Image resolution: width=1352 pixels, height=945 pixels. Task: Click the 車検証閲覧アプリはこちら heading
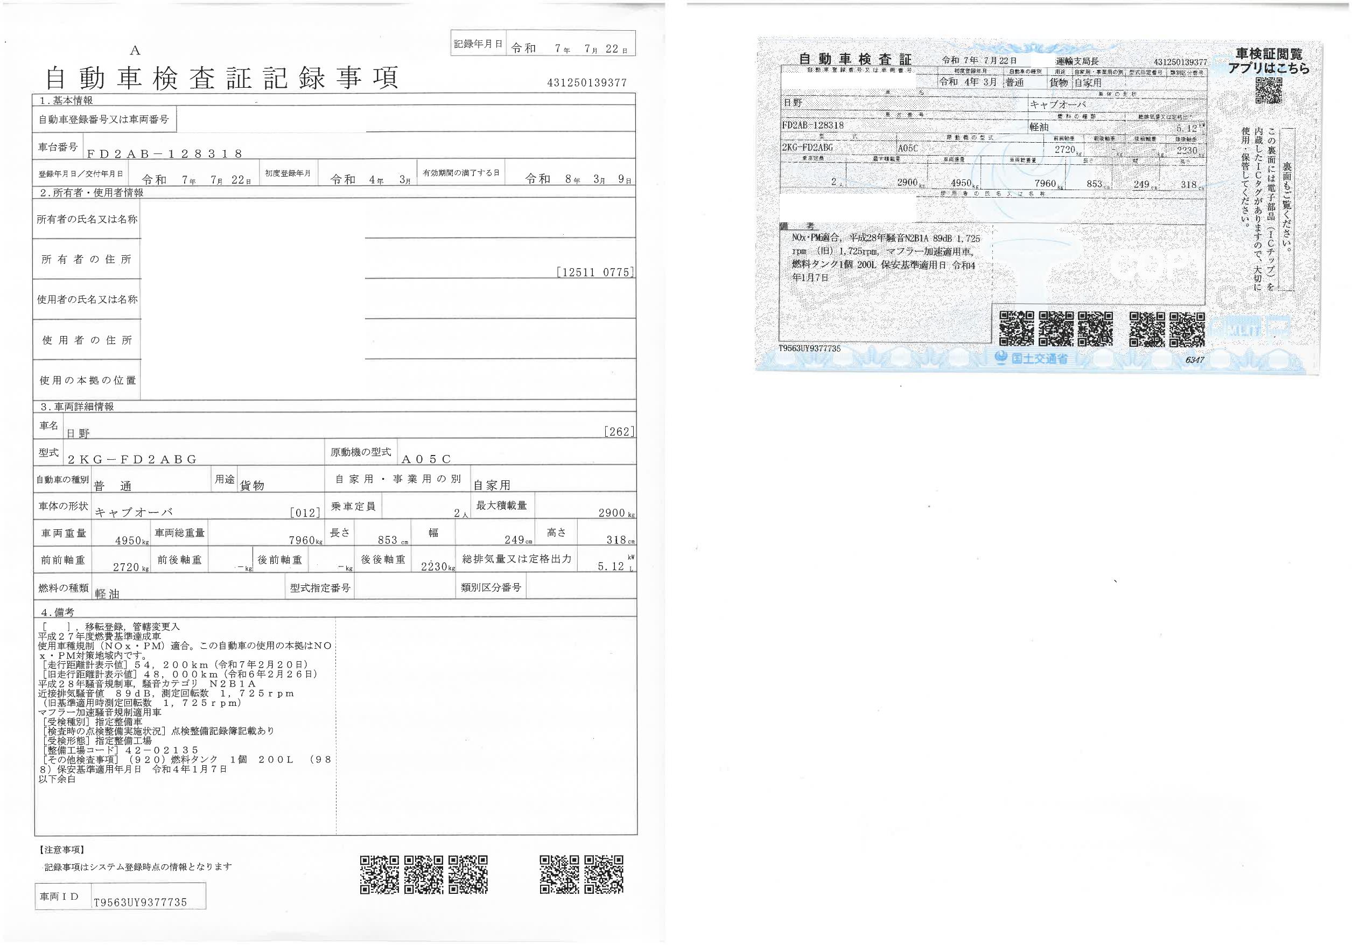point(1269,61)
